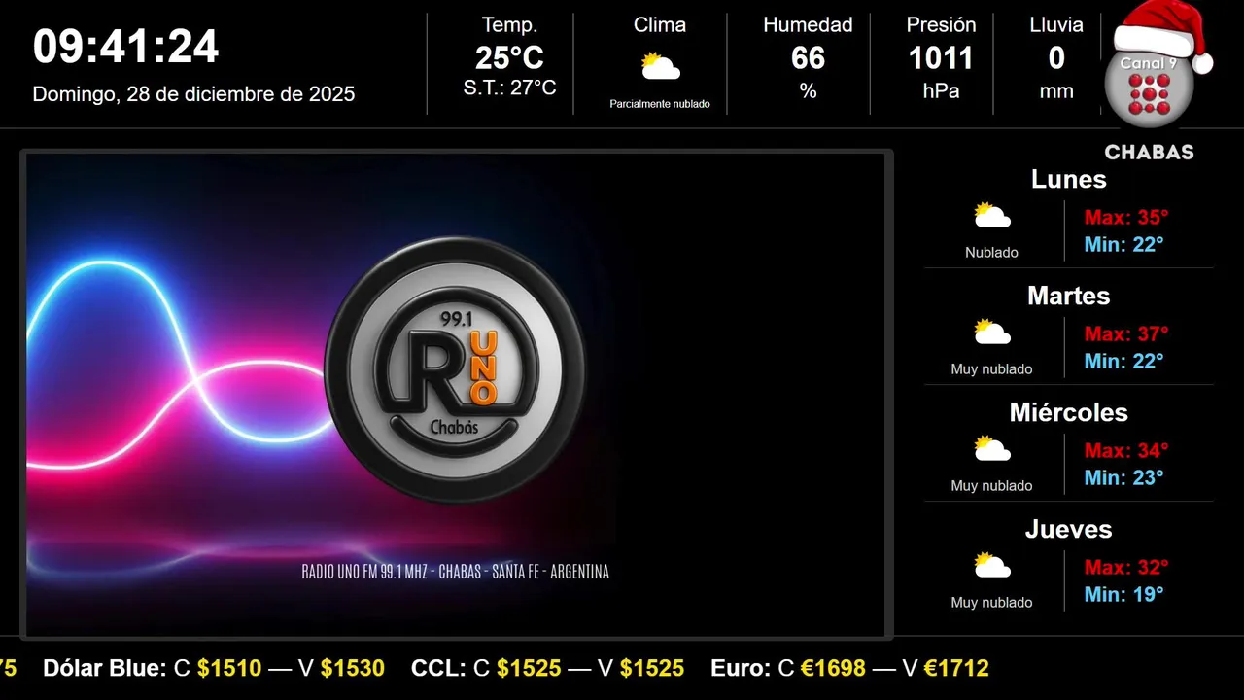Click the Martes day heading
Screen dimensions: 1244x700
pos(1068,297)
